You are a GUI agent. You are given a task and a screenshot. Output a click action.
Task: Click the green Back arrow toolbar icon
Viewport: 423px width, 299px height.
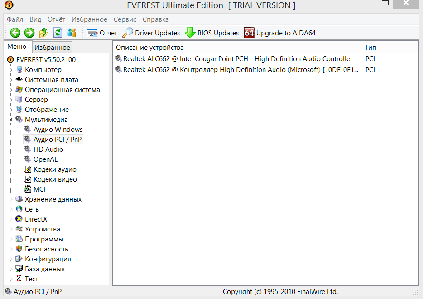tap(15, 33)
